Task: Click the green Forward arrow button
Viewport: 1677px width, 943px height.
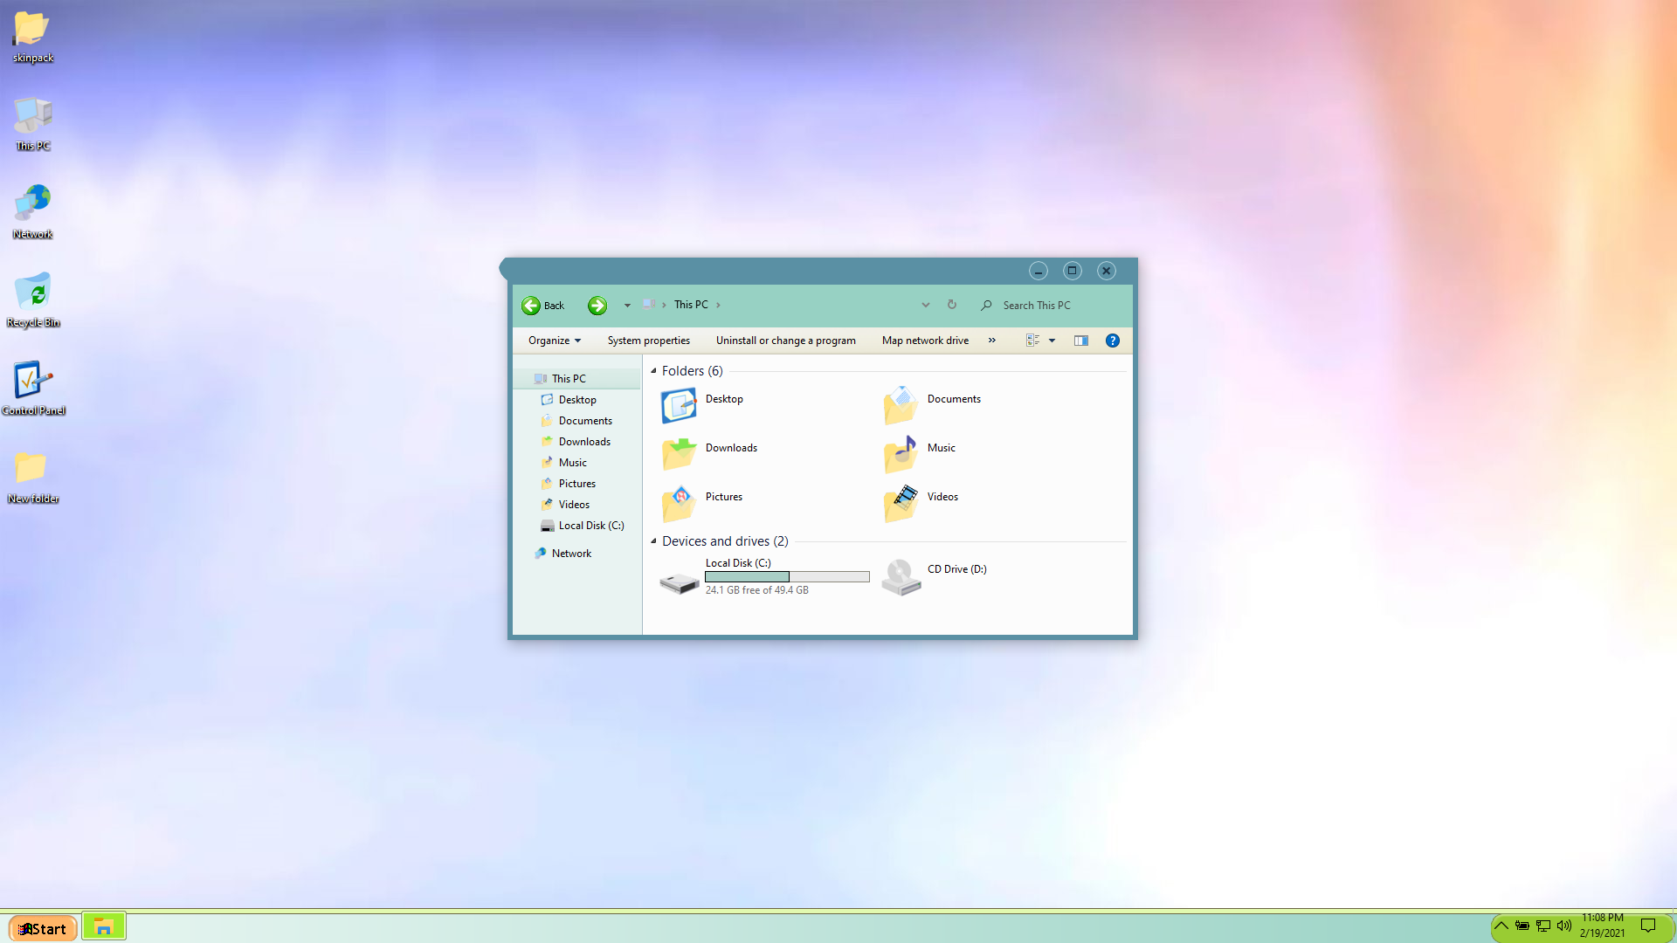Action: (x=597, y=306)
